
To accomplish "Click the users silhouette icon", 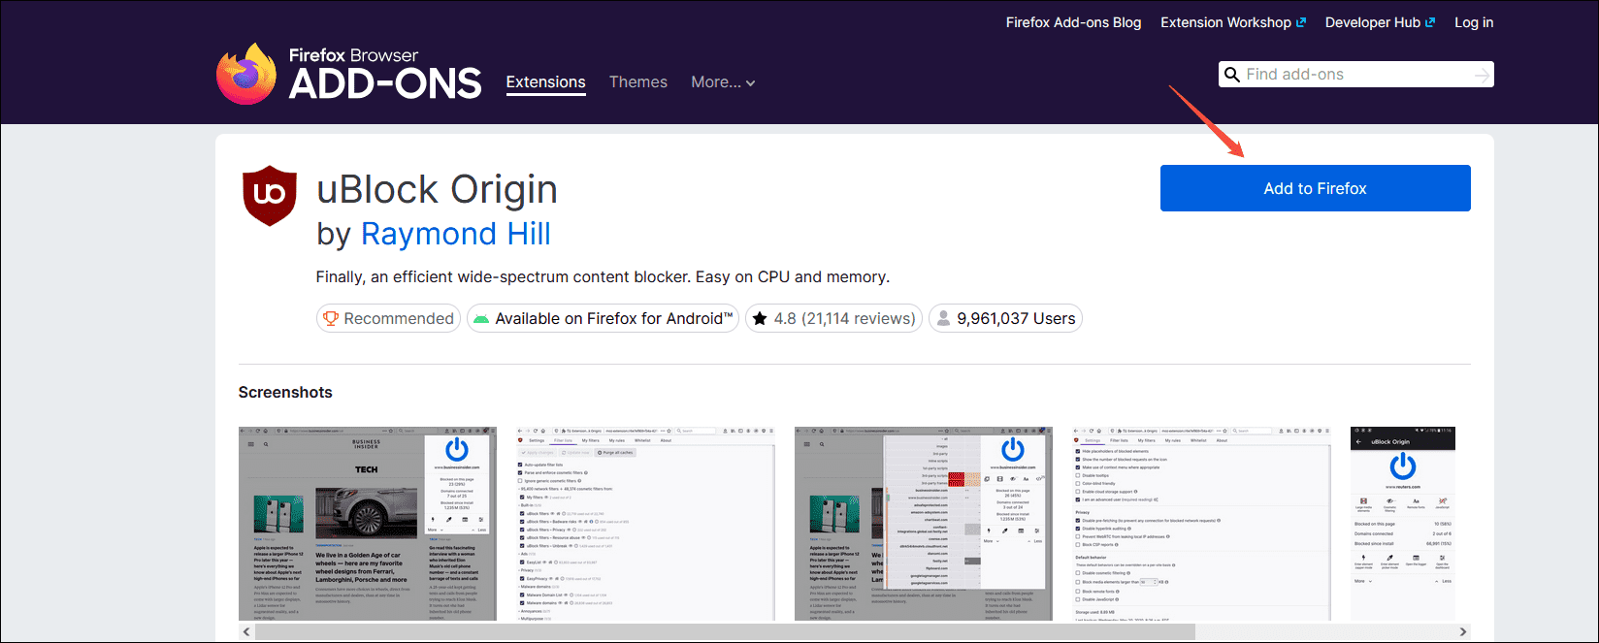I will 943,318.
